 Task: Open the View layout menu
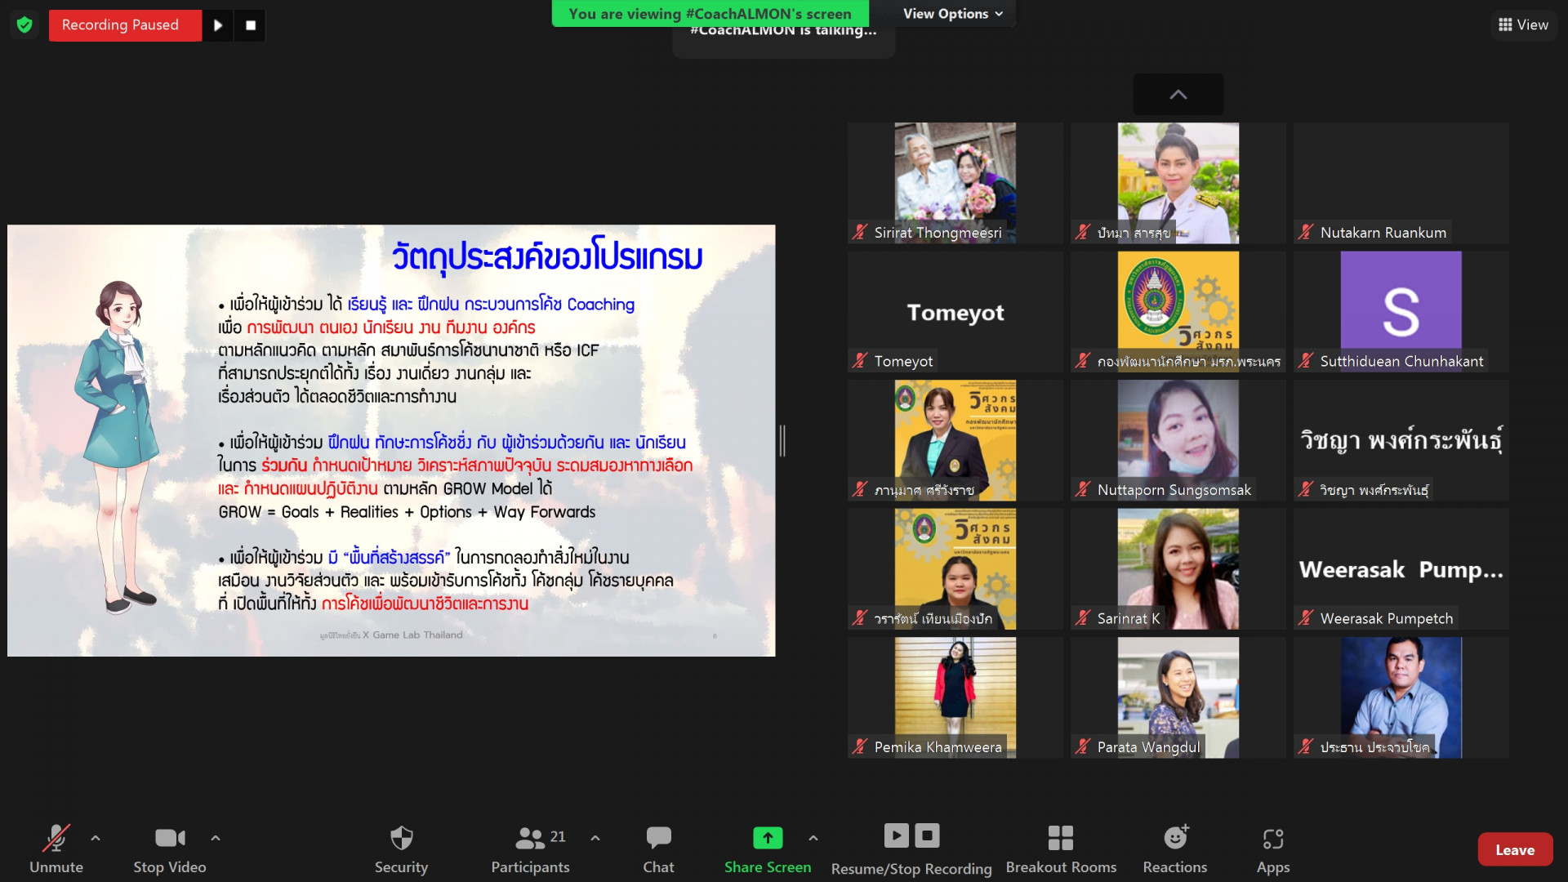pyautogui.click(x=1523, y=25)
